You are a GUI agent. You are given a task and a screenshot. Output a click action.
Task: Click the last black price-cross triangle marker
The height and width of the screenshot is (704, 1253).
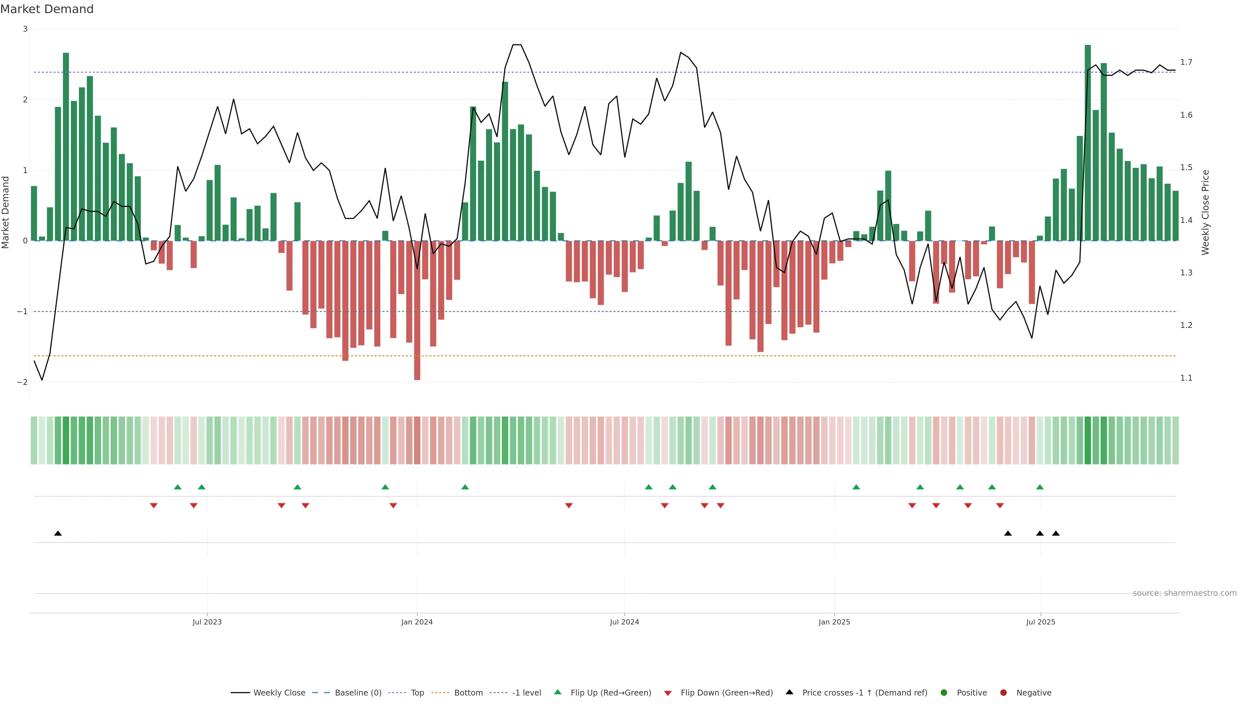tap(1056, 534)
